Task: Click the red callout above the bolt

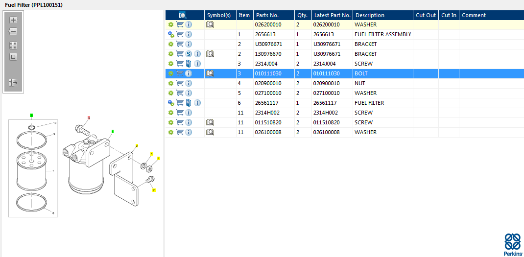Action: (x=89, y=118)
